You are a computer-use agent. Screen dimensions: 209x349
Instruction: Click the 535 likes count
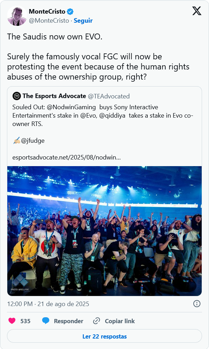tap(25, 321)
